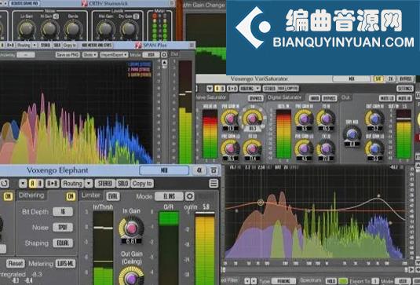Turn the Shumovick Bands knob
This screenshot has height=285, width=420.
click(73, 29)
